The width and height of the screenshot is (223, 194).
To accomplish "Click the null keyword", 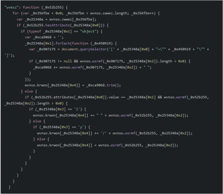I will (68, 61).
